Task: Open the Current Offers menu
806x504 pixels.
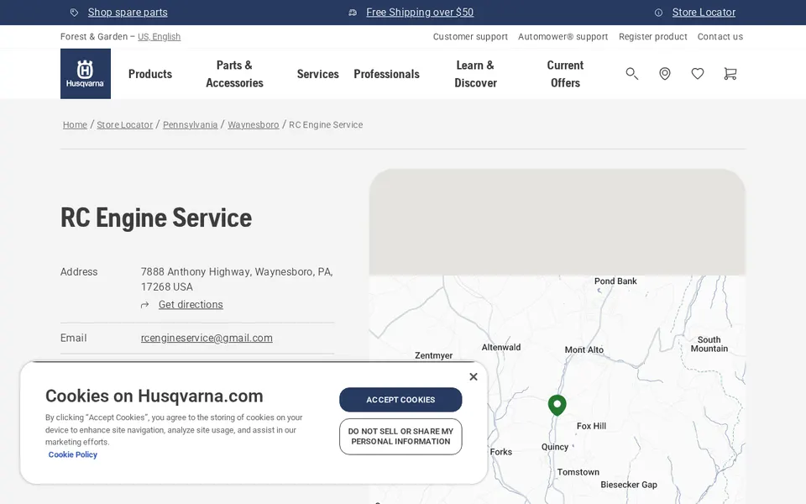Action: click(565, 74)
